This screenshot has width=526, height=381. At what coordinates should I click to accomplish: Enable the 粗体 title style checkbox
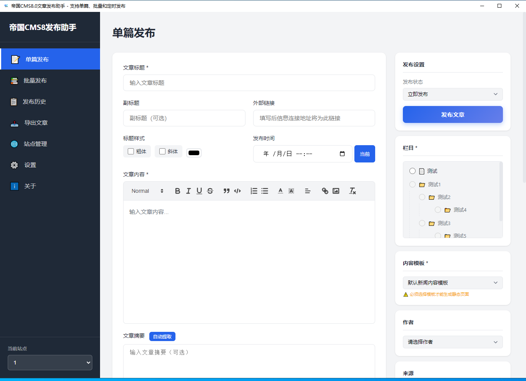click(x=130, y=151)
